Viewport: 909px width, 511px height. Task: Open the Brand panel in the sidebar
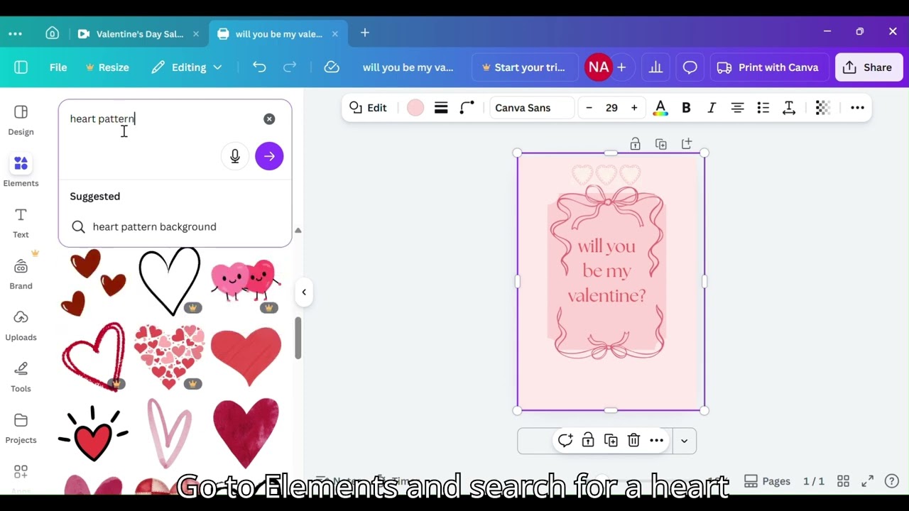[21, 274]
